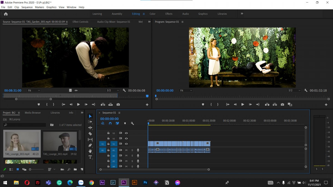Solo audio track A2
The image size is (333, 187).
click(132, 156)
